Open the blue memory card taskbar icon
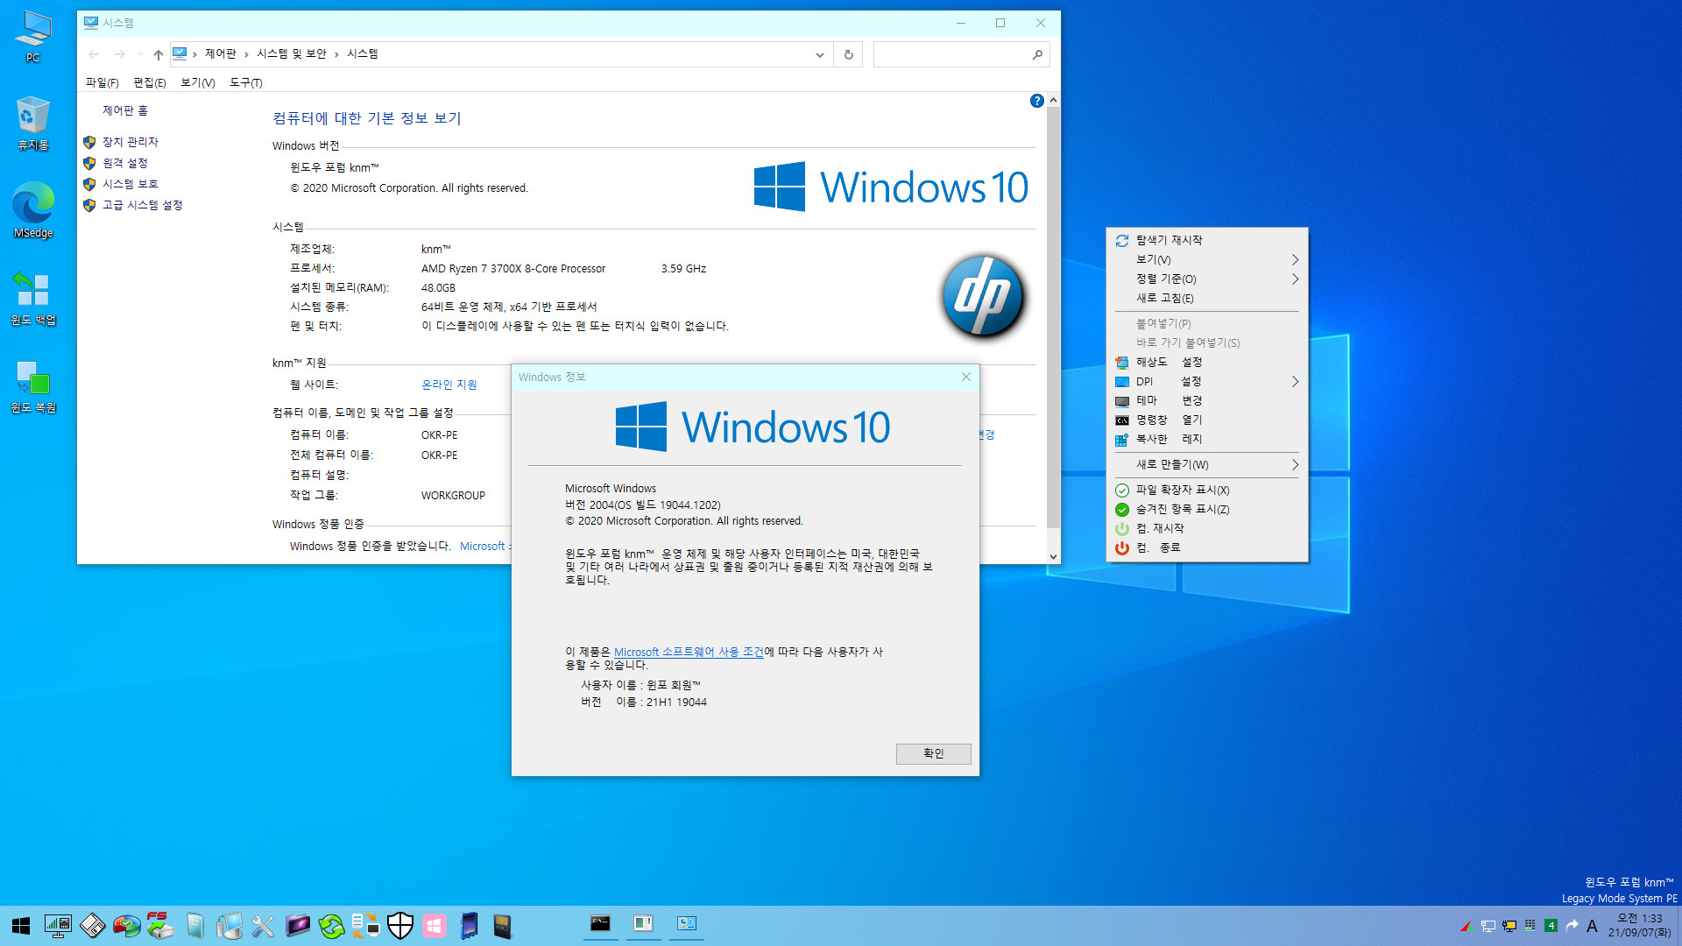This screenshot has width=1682, height=946. point(469,926)
